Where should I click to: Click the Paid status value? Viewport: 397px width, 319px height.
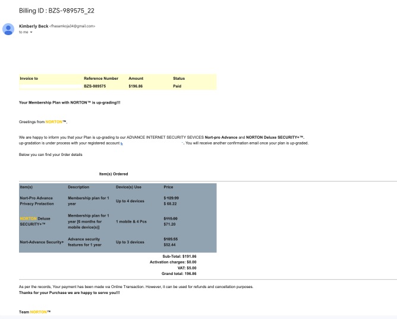178,86
